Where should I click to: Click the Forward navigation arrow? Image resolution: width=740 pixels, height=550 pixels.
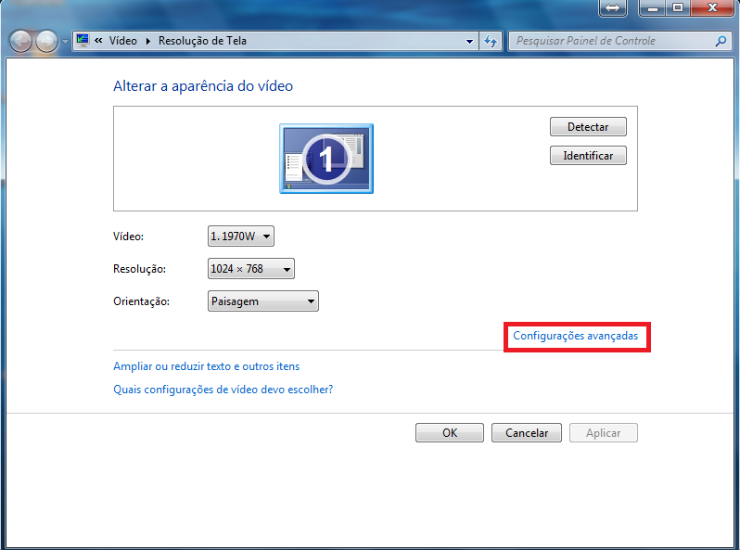click(x=46, y=41)
